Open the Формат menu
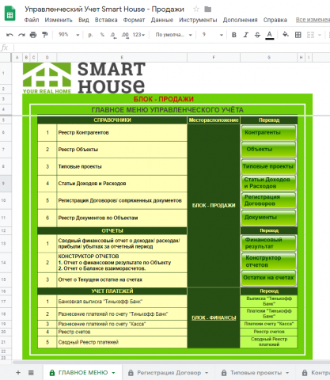Image resolution: width=330 pixels, height=380 pixels. point(134,20)
